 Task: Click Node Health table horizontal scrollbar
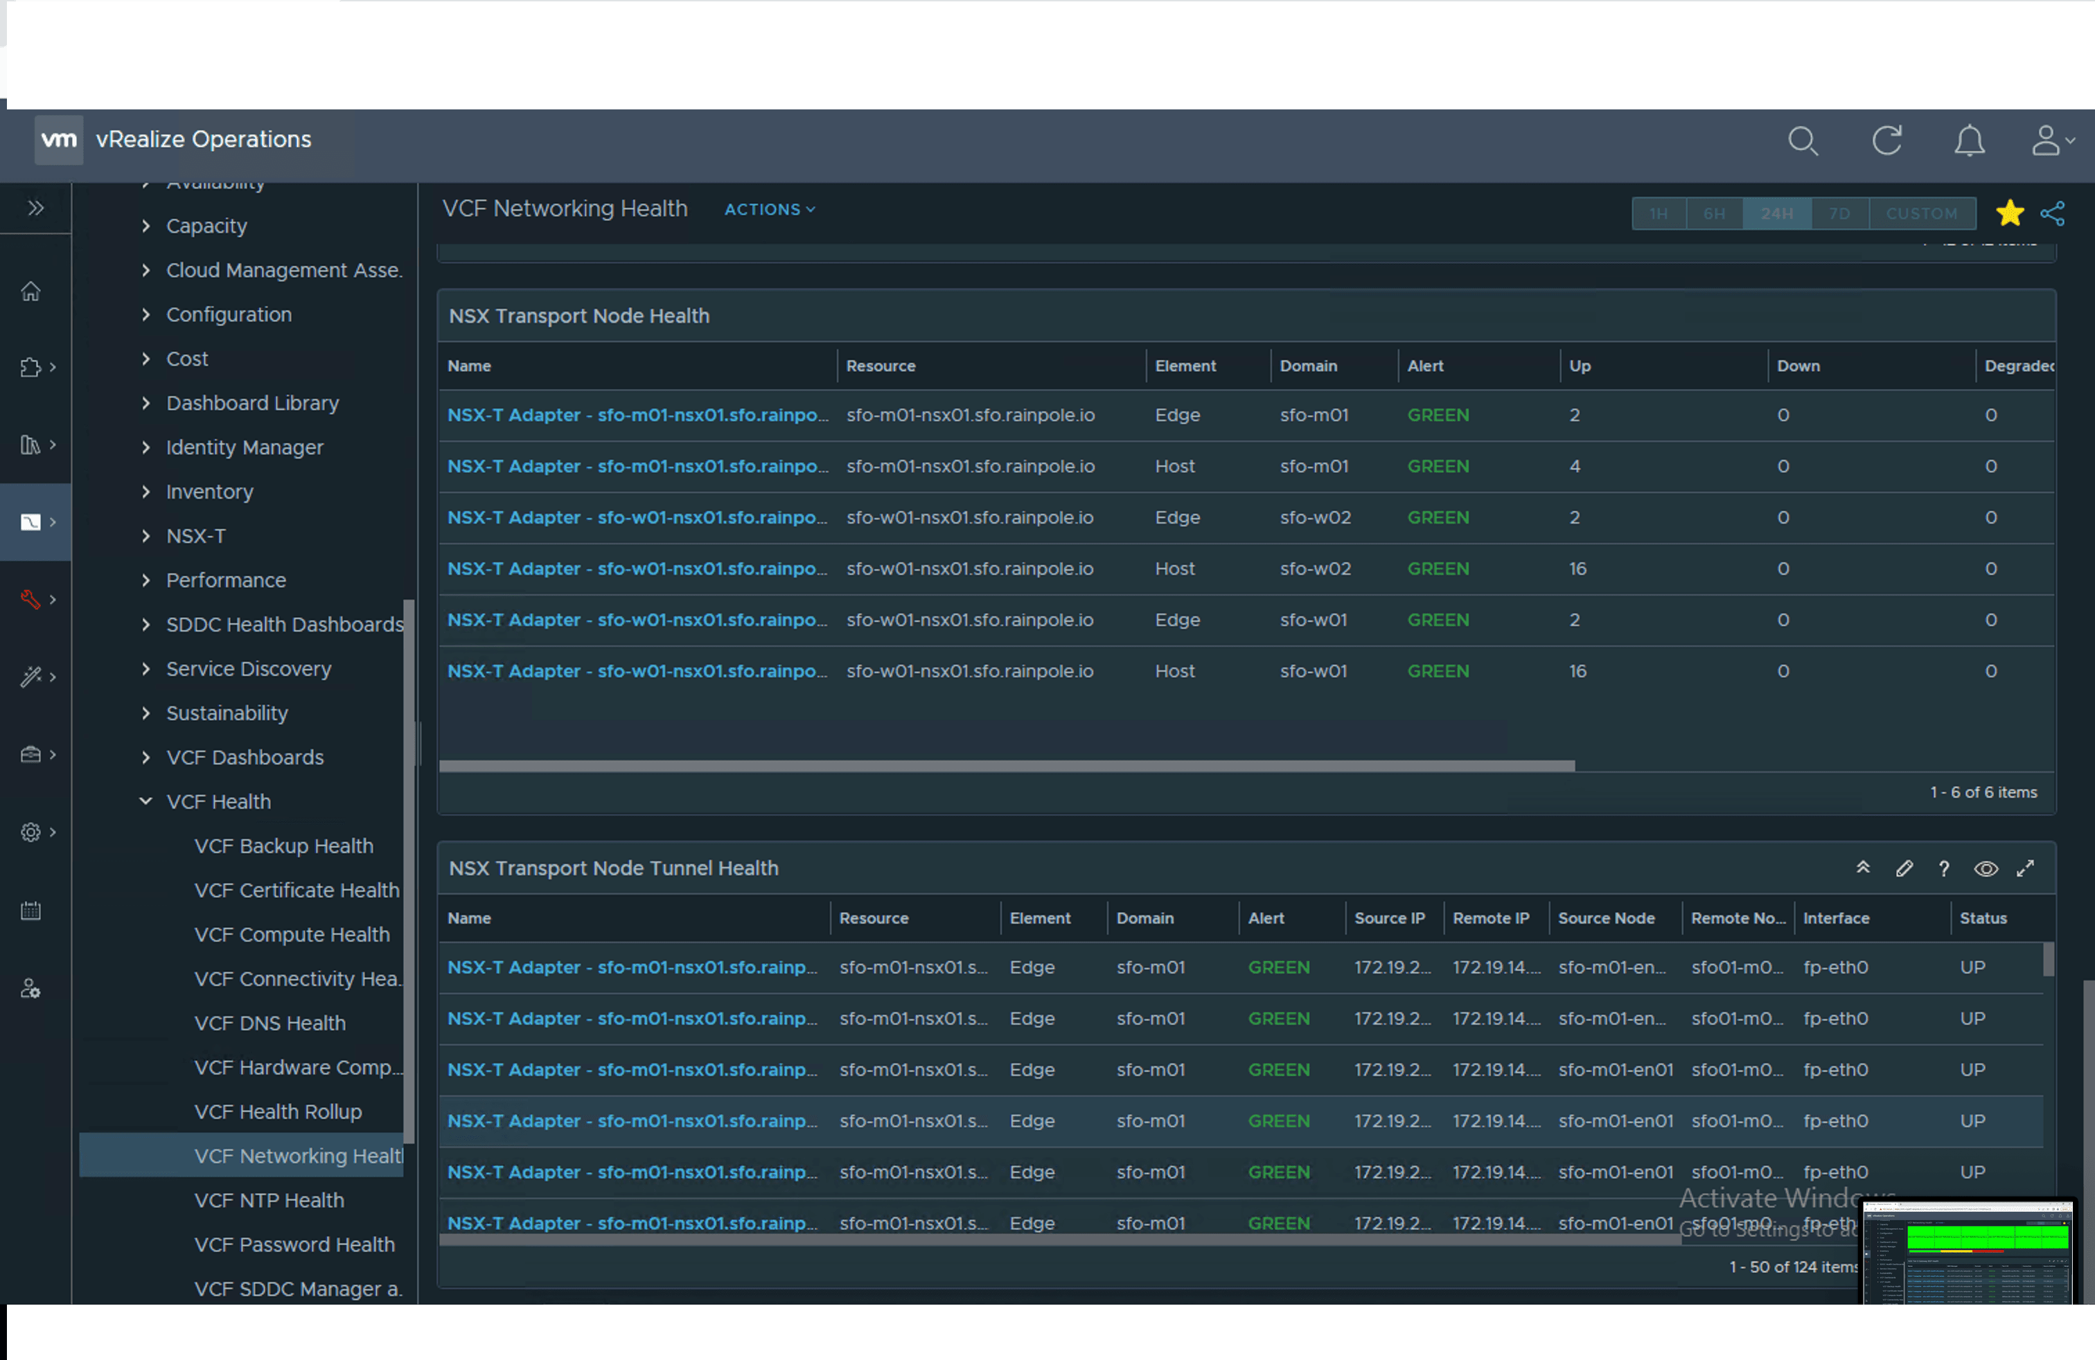[x=1006, y=766]
